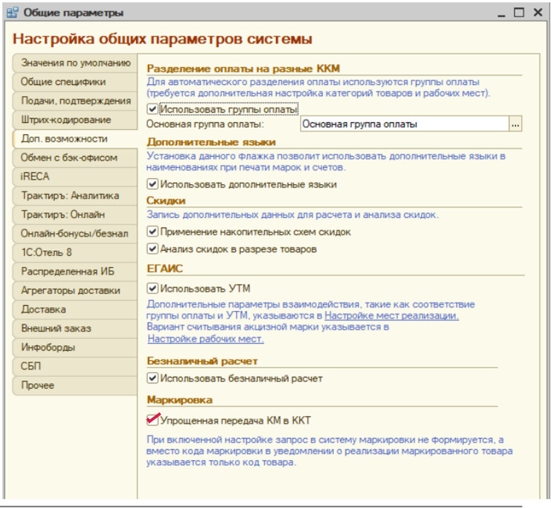This screenshot has height=508, width=551.
Task: Maximize the Общие параметры window
Action: tap(519, 12)
